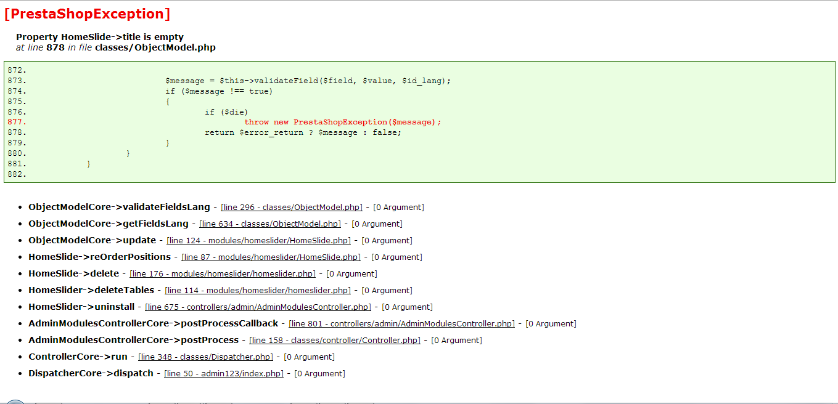Click 'HomeSlider->deleteTables' trace entry
The image size is (838, 404).
point(91,290)
